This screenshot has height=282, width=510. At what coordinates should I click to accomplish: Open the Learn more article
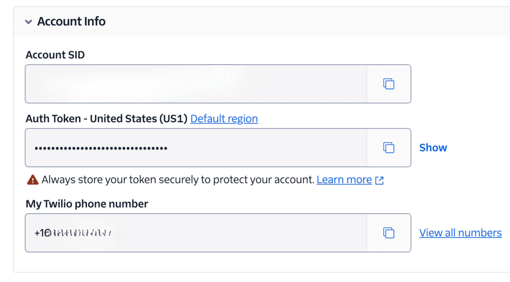coord(344,179)
